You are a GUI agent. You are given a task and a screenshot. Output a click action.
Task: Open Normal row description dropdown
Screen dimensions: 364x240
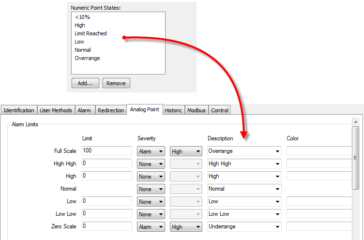(x=244, y=189)
